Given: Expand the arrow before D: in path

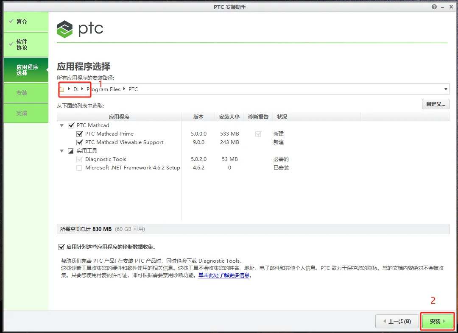Looking at the screenshot, I should pos(69,89).
